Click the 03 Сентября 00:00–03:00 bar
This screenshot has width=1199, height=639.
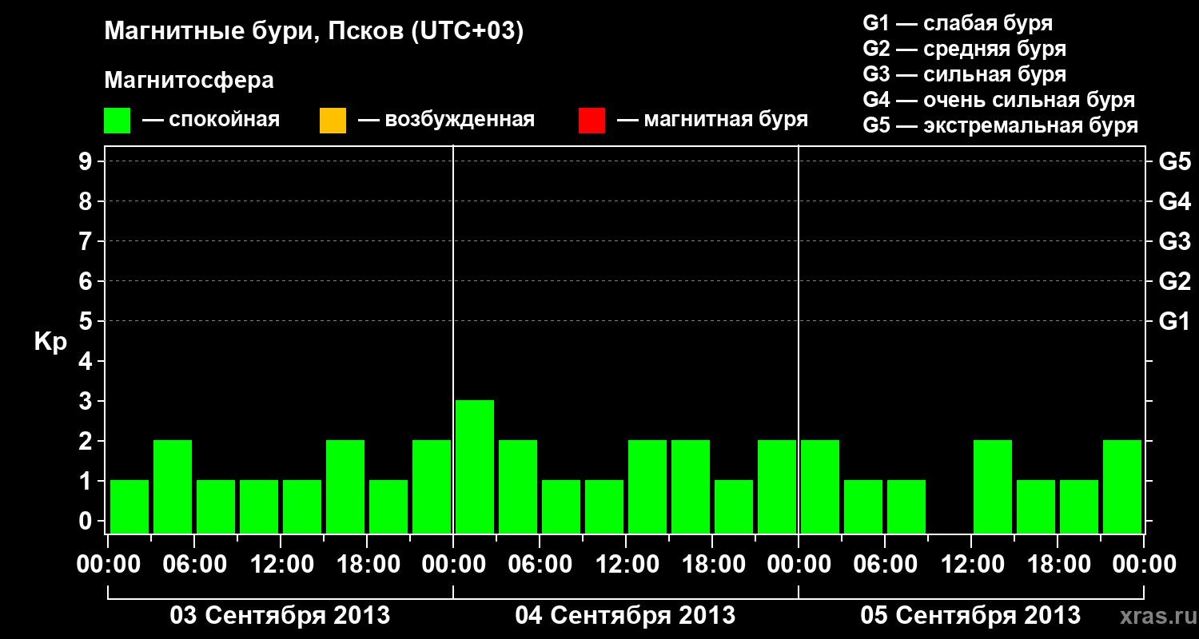coord(129,506)
